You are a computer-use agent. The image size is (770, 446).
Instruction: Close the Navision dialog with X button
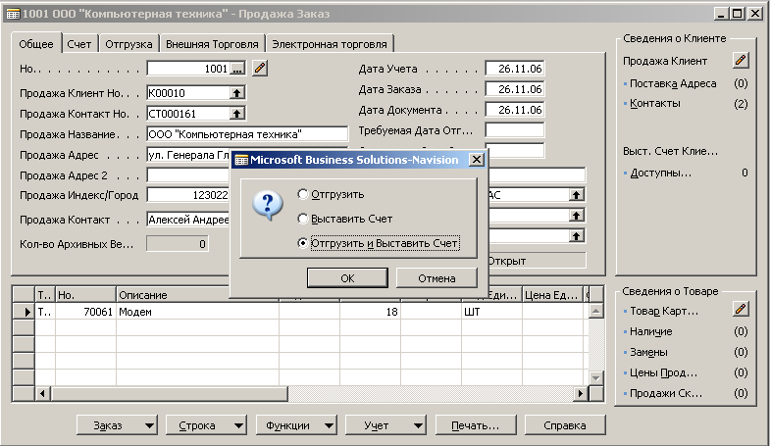tap(477, 160)
